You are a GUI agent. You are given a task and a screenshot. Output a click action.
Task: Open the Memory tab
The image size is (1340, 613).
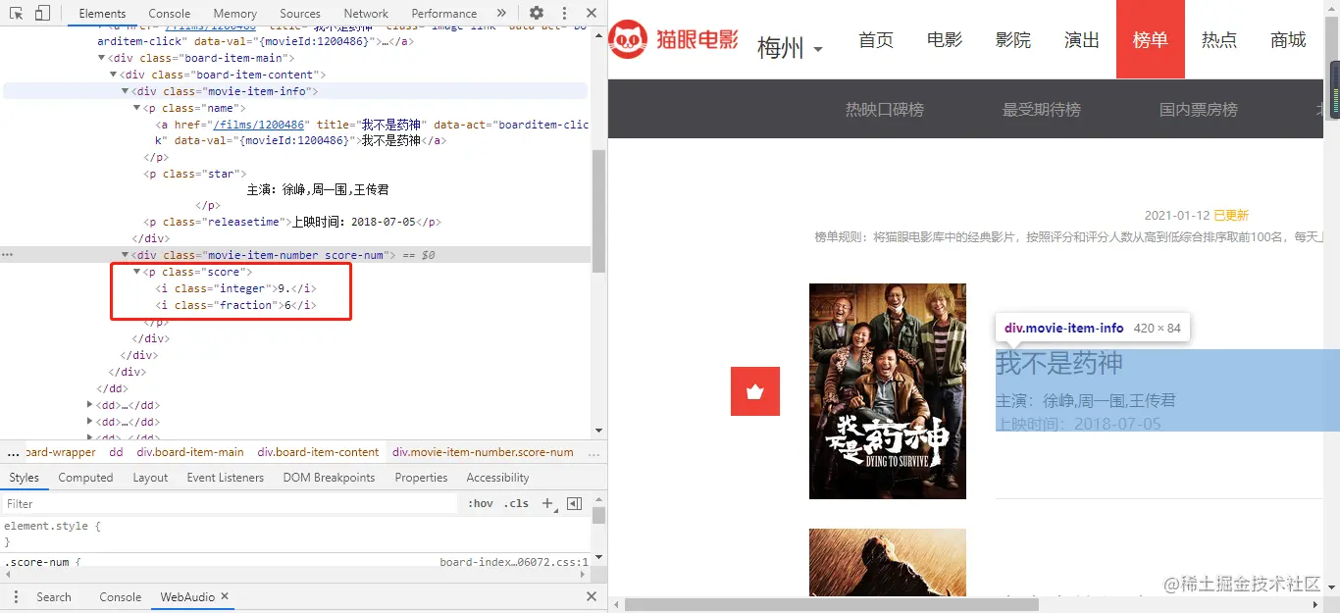[235, 14]
